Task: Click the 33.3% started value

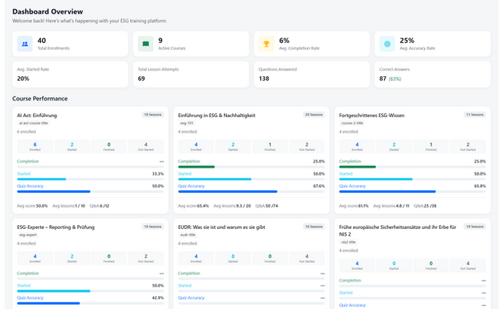Action: click(158, 174)
